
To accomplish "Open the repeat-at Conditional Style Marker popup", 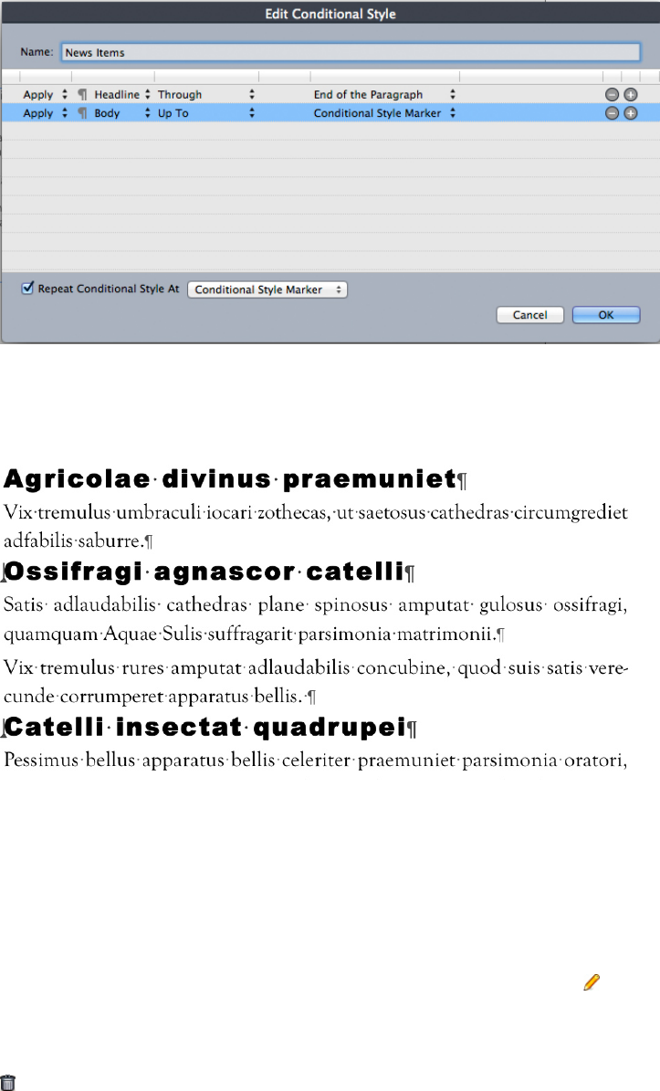I will [x=267, y=289].
